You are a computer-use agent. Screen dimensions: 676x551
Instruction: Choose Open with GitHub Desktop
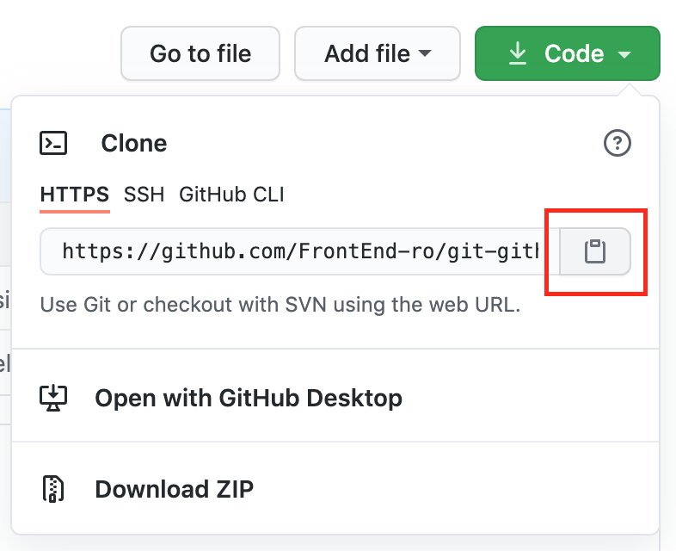click(248, 398)
